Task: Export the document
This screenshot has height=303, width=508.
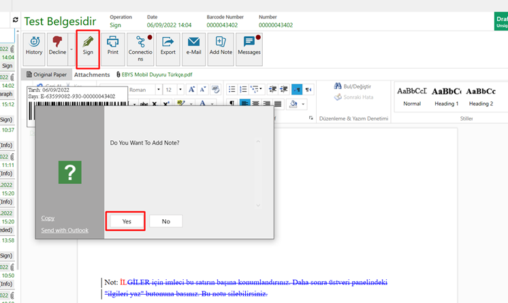Action: coord(168,46)
